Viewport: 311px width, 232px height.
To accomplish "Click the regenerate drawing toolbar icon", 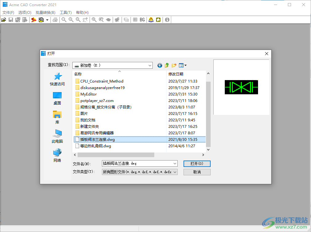I will pyautogui.click(x=117, y=20).
